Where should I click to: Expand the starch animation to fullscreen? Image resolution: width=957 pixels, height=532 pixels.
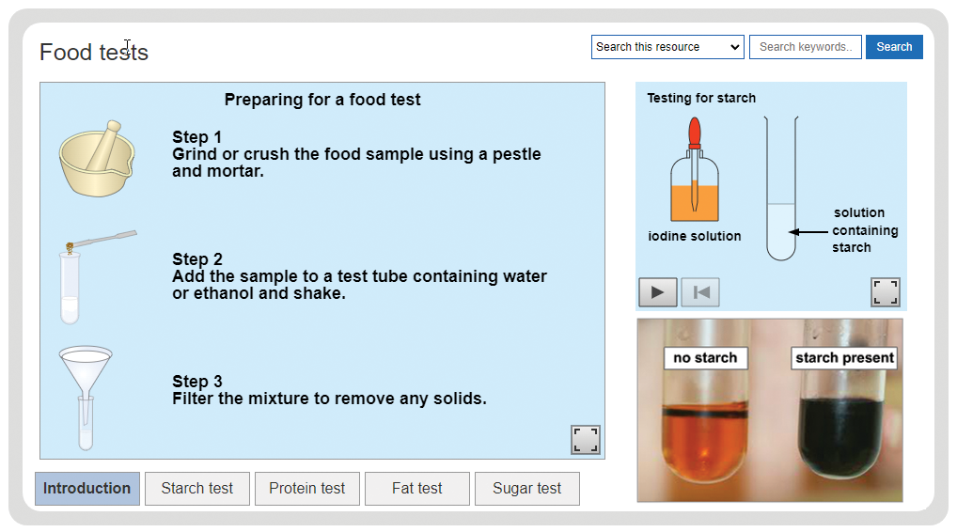tap(885, 292)
